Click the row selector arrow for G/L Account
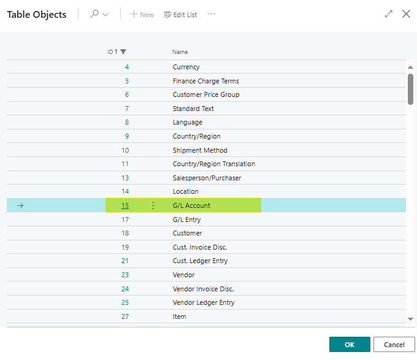The width and height of the screenshot is (417, 360). [x=20, y=206]
